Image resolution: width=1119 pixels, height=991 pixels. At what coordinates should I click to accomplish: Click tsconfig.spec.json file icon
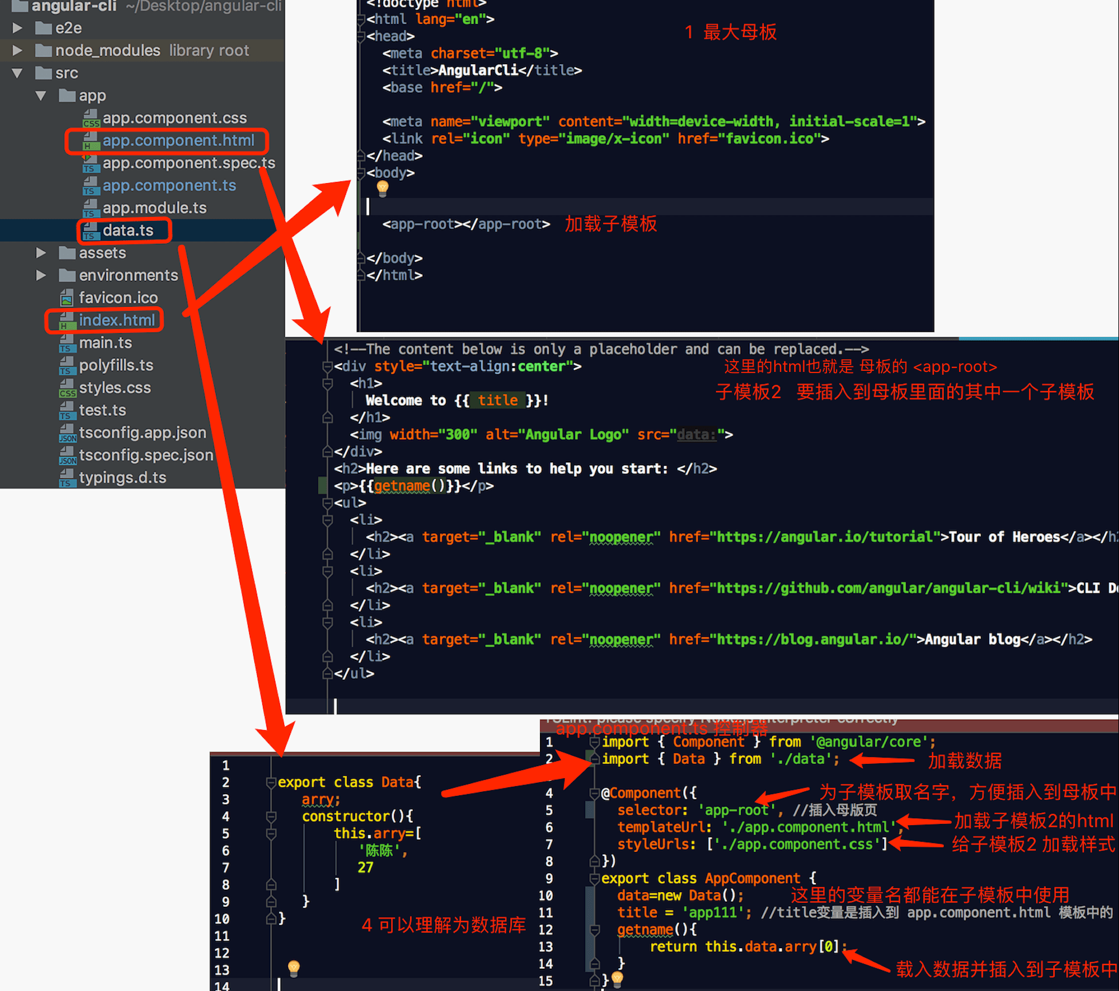tap(67, 455)
